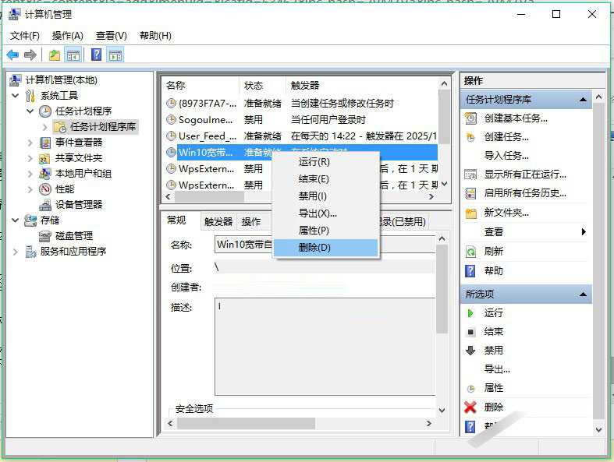Click the Back arrow toolbar icon
This screenshot has height=462, width=614.
(13, 55)
